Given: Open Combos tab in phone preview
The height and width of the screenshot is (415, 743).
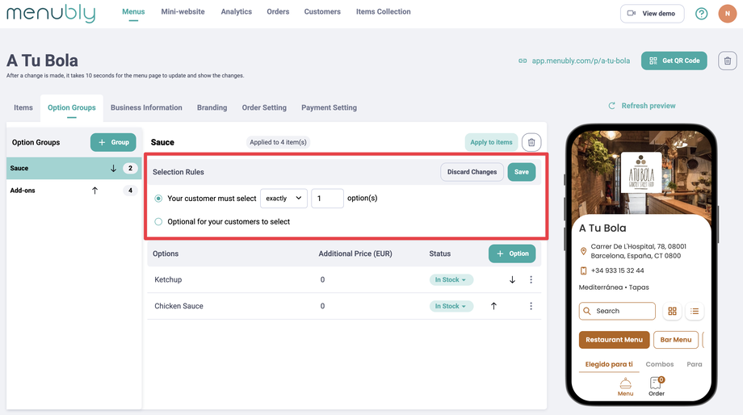Looking at the screenshot, I should pyautogui.click(x=660, y=364).
